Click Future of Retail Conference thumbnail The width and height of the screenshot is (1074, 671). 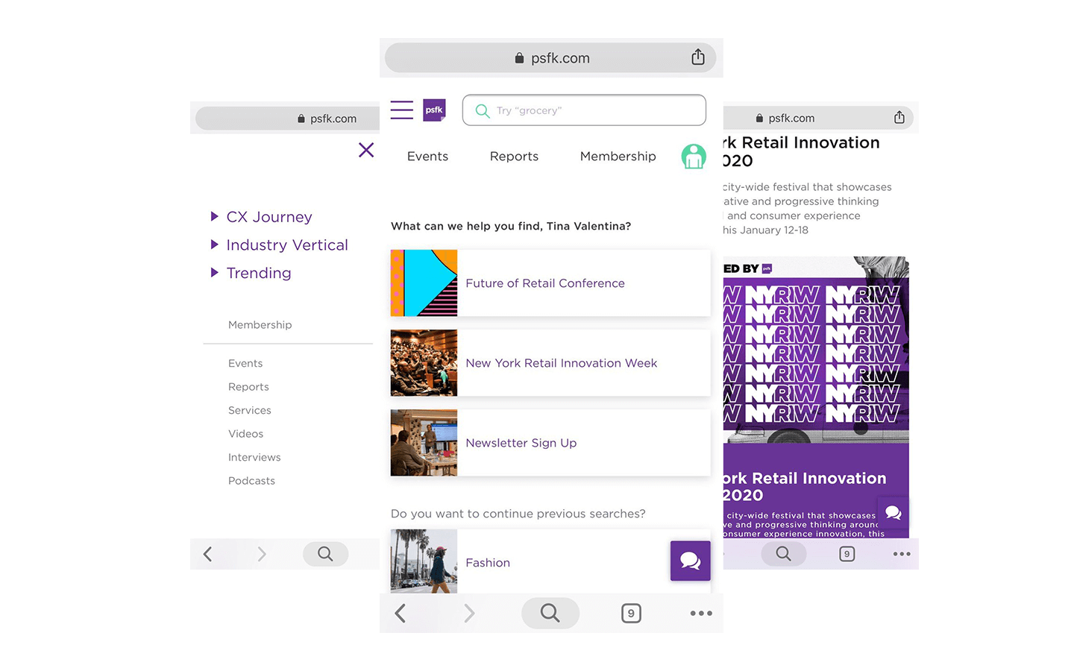coord(424,283)
